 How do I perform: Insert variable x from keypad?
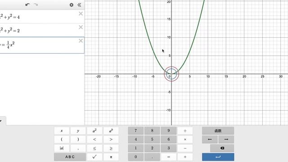(62, 131)
